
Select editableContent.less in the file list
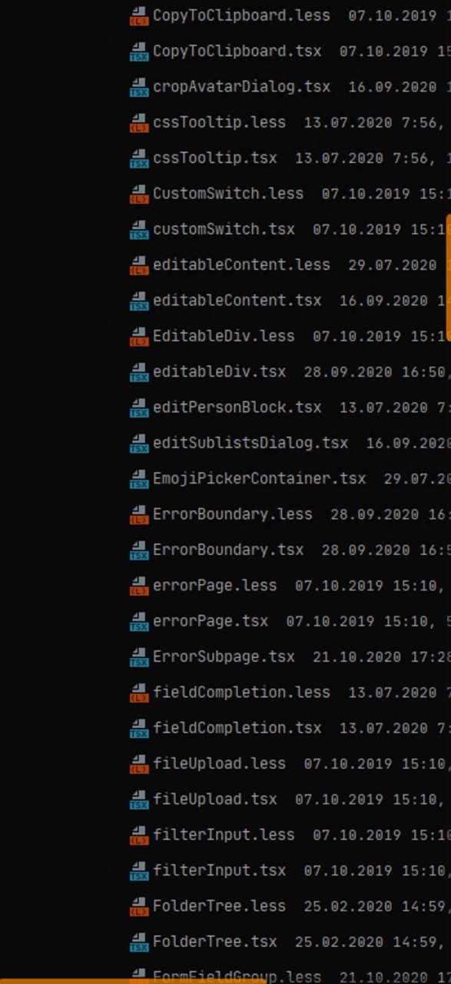[241, 264]
